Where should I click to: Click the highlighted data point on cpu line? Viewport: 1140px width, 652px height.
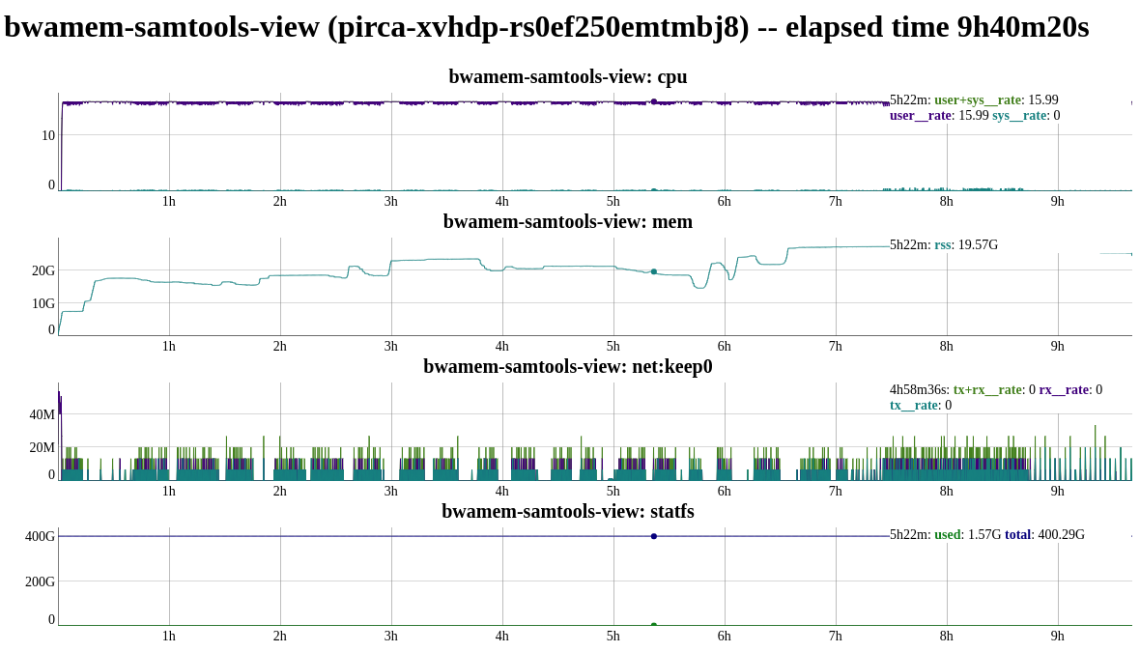click(x=654, y=101)
